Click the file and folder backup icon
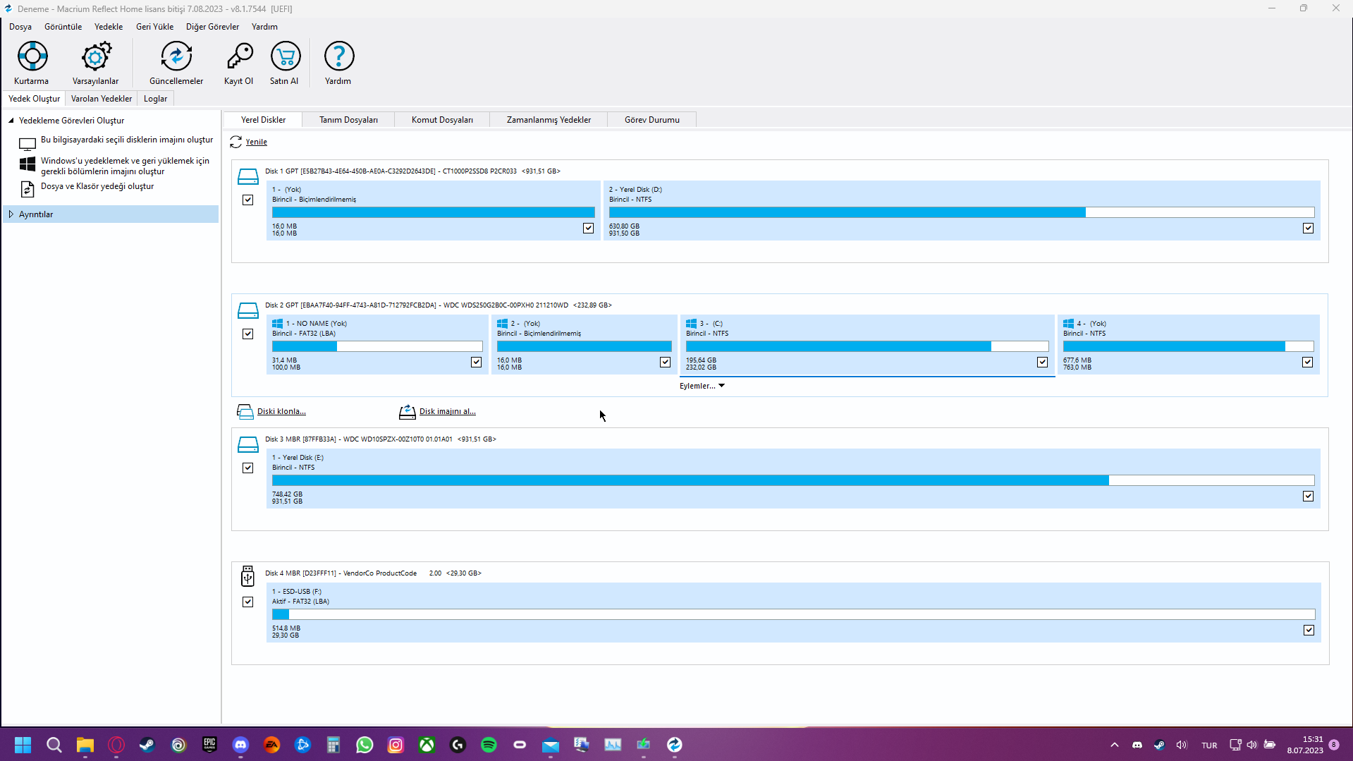The image size is (1353, 761). coord(27,189)
